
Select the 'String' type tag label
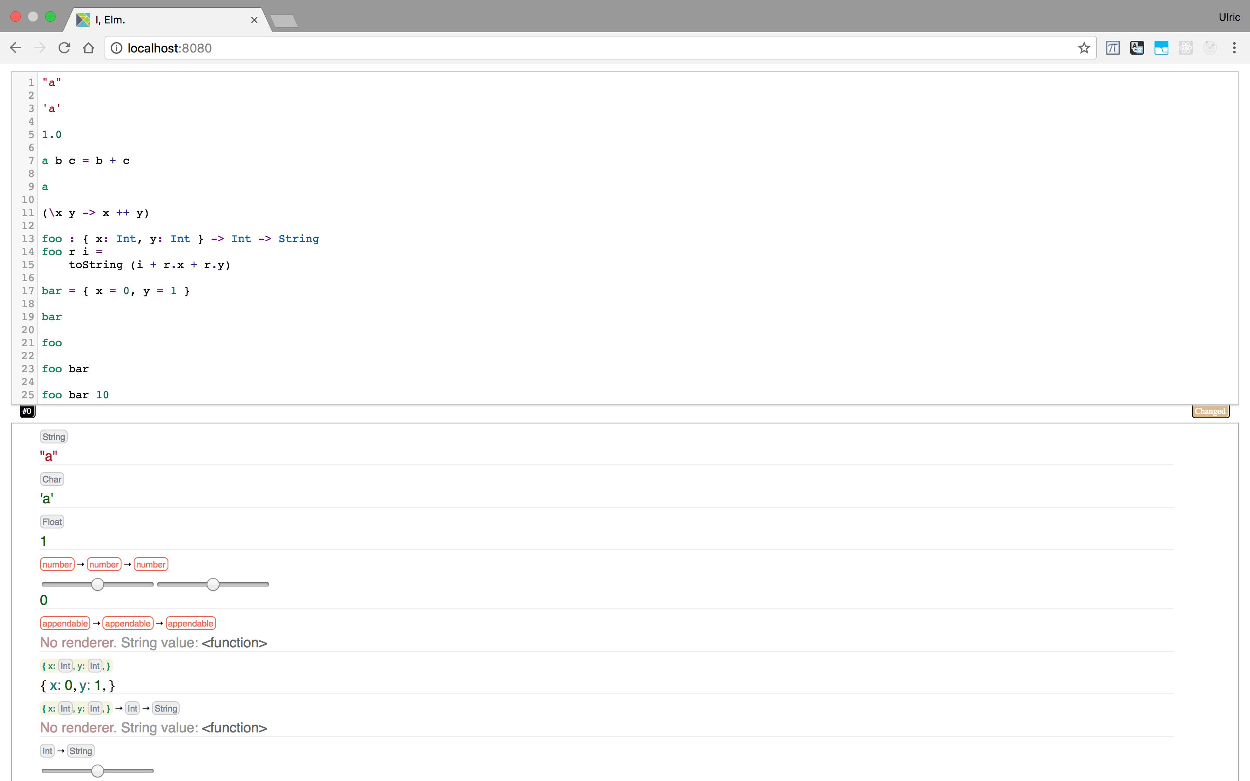(x=53, y=436)
